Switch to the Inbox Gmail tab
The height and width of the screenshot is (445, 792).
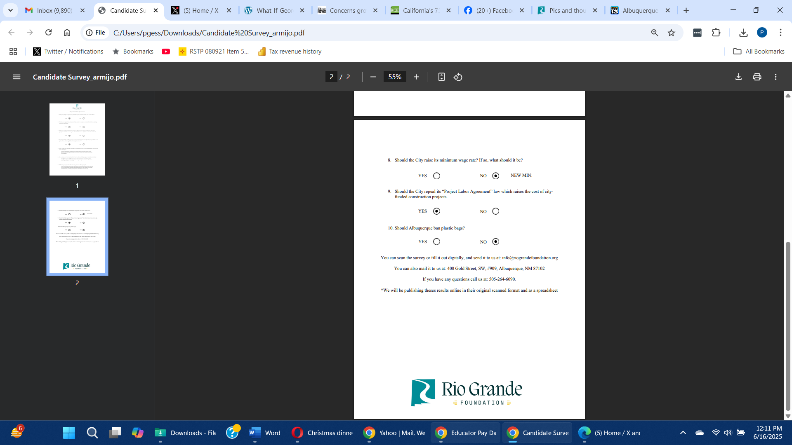pos(49,10)
